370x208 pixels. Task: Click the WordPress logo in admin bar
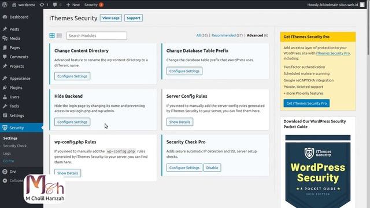click(5, 5)
